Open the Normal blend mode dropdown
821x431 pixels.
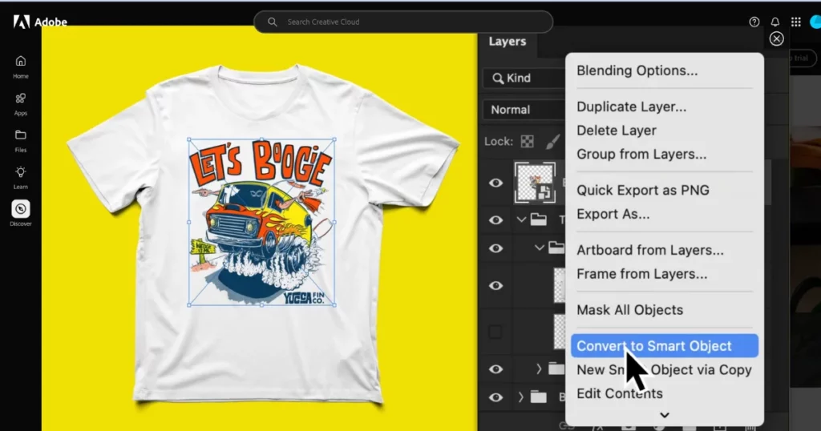[524, 110]
